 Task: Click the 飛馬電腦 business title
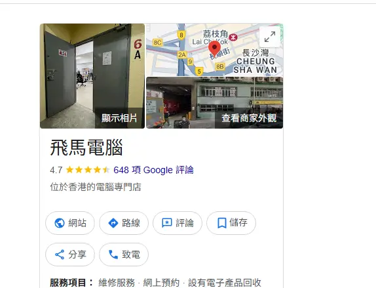tap(86, 148)
